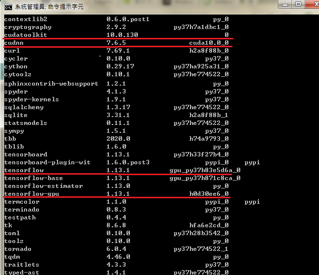Click tqdm version 4.46.0
Viewport: 319px width, 275px height.
118,257
